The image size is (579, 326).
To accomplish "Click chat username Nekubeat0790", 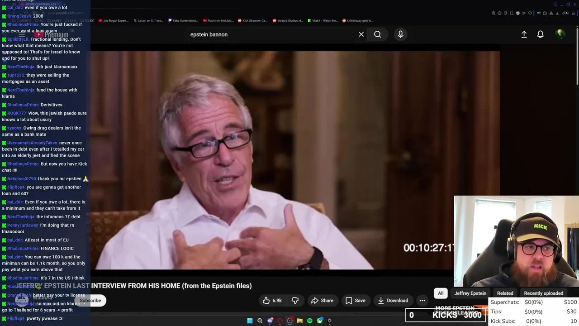I will coord(21,179).
